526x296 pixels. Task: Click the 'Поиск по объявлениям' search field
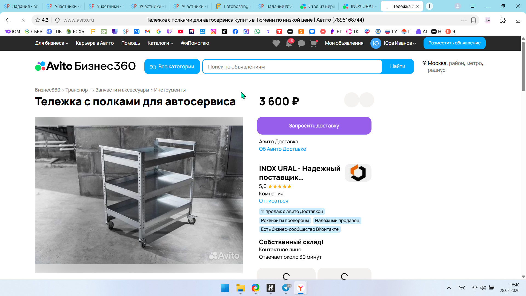click(292, 67)
